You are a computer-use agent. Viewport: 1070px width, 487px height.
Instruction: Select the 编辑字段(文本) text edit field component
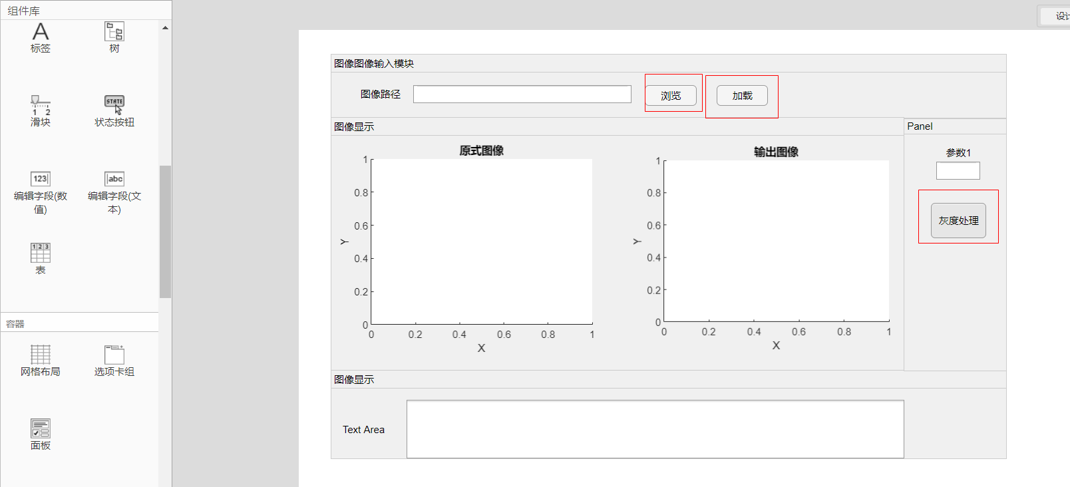pos(114,179)
